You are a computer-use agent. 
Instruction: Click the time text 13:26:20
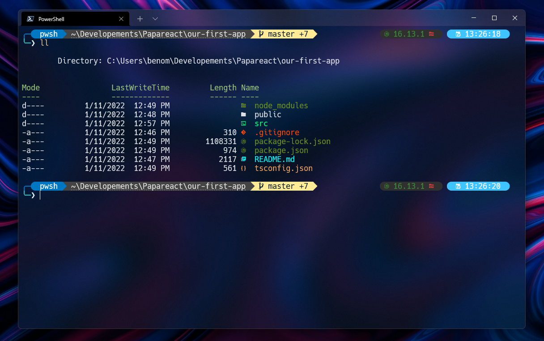click(x=483, y=186)
